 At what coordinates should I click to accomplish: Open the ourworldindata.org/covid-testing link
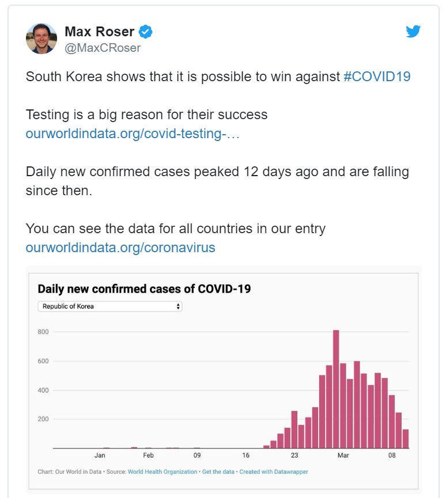pyautogui.click(x=133, y=134)
